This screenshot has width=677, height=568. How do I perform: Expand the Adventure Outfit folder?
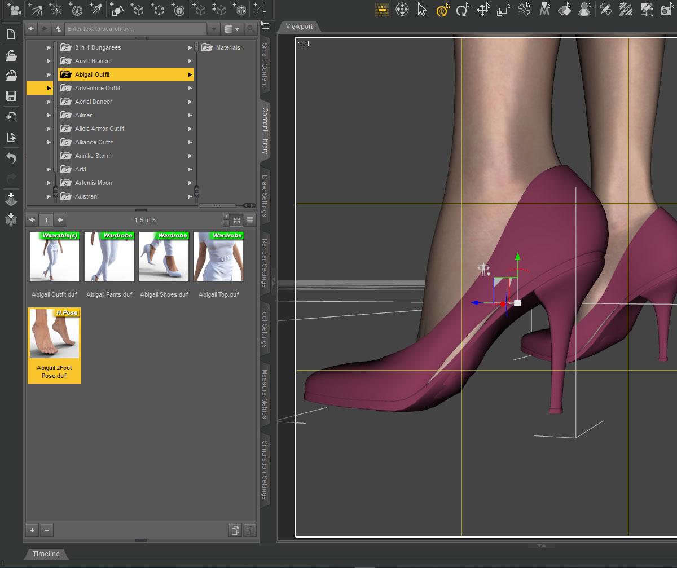190,88
